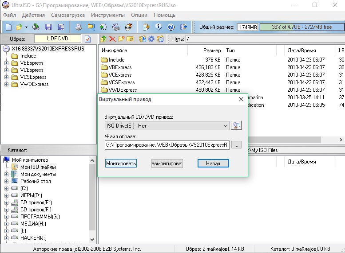Expand the VBExpress tree node
345x253 pixels.
[x=6, y=63]
